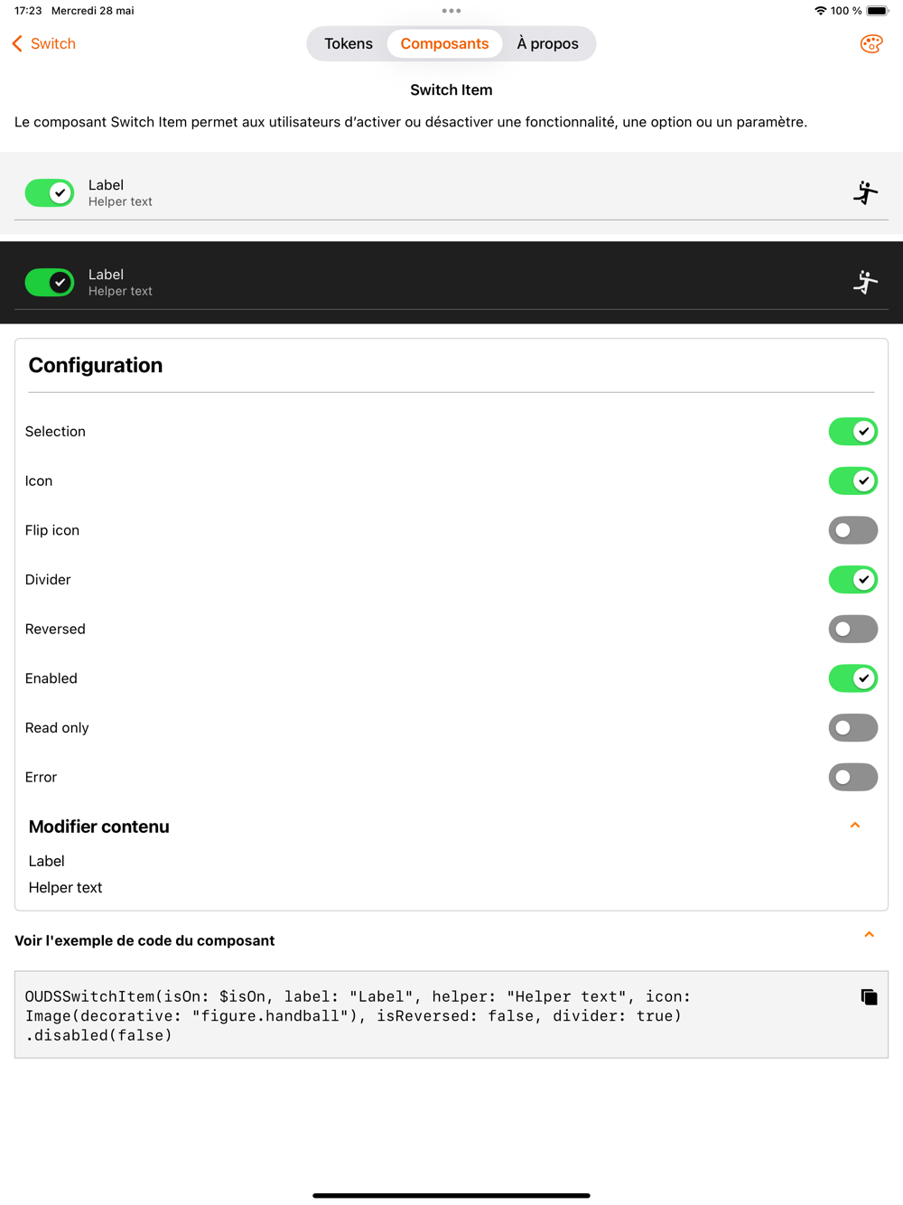Tap Voir l'exemple de code du composant
This screenshot has height=1205, width=903.
pos(144,940)
